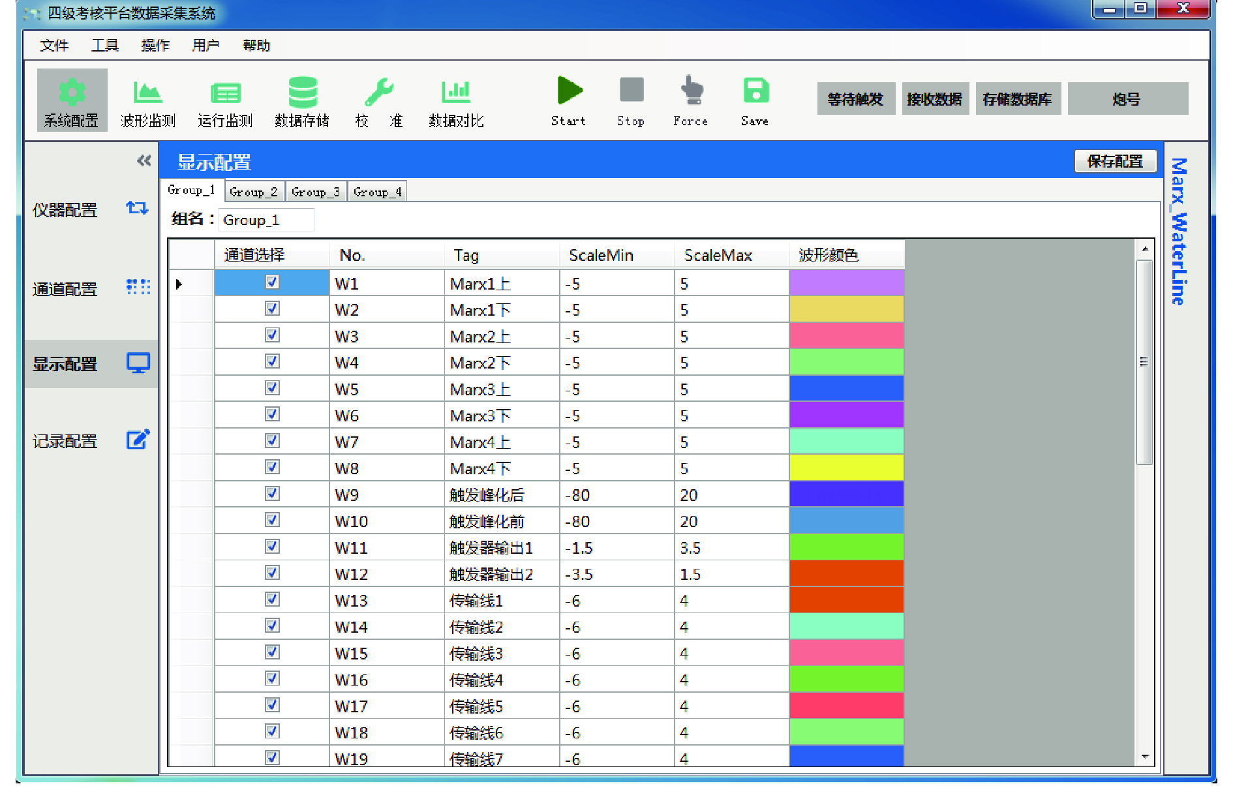Click the 存储数据库 status button
The image size is (1233, 786).
1018,98
